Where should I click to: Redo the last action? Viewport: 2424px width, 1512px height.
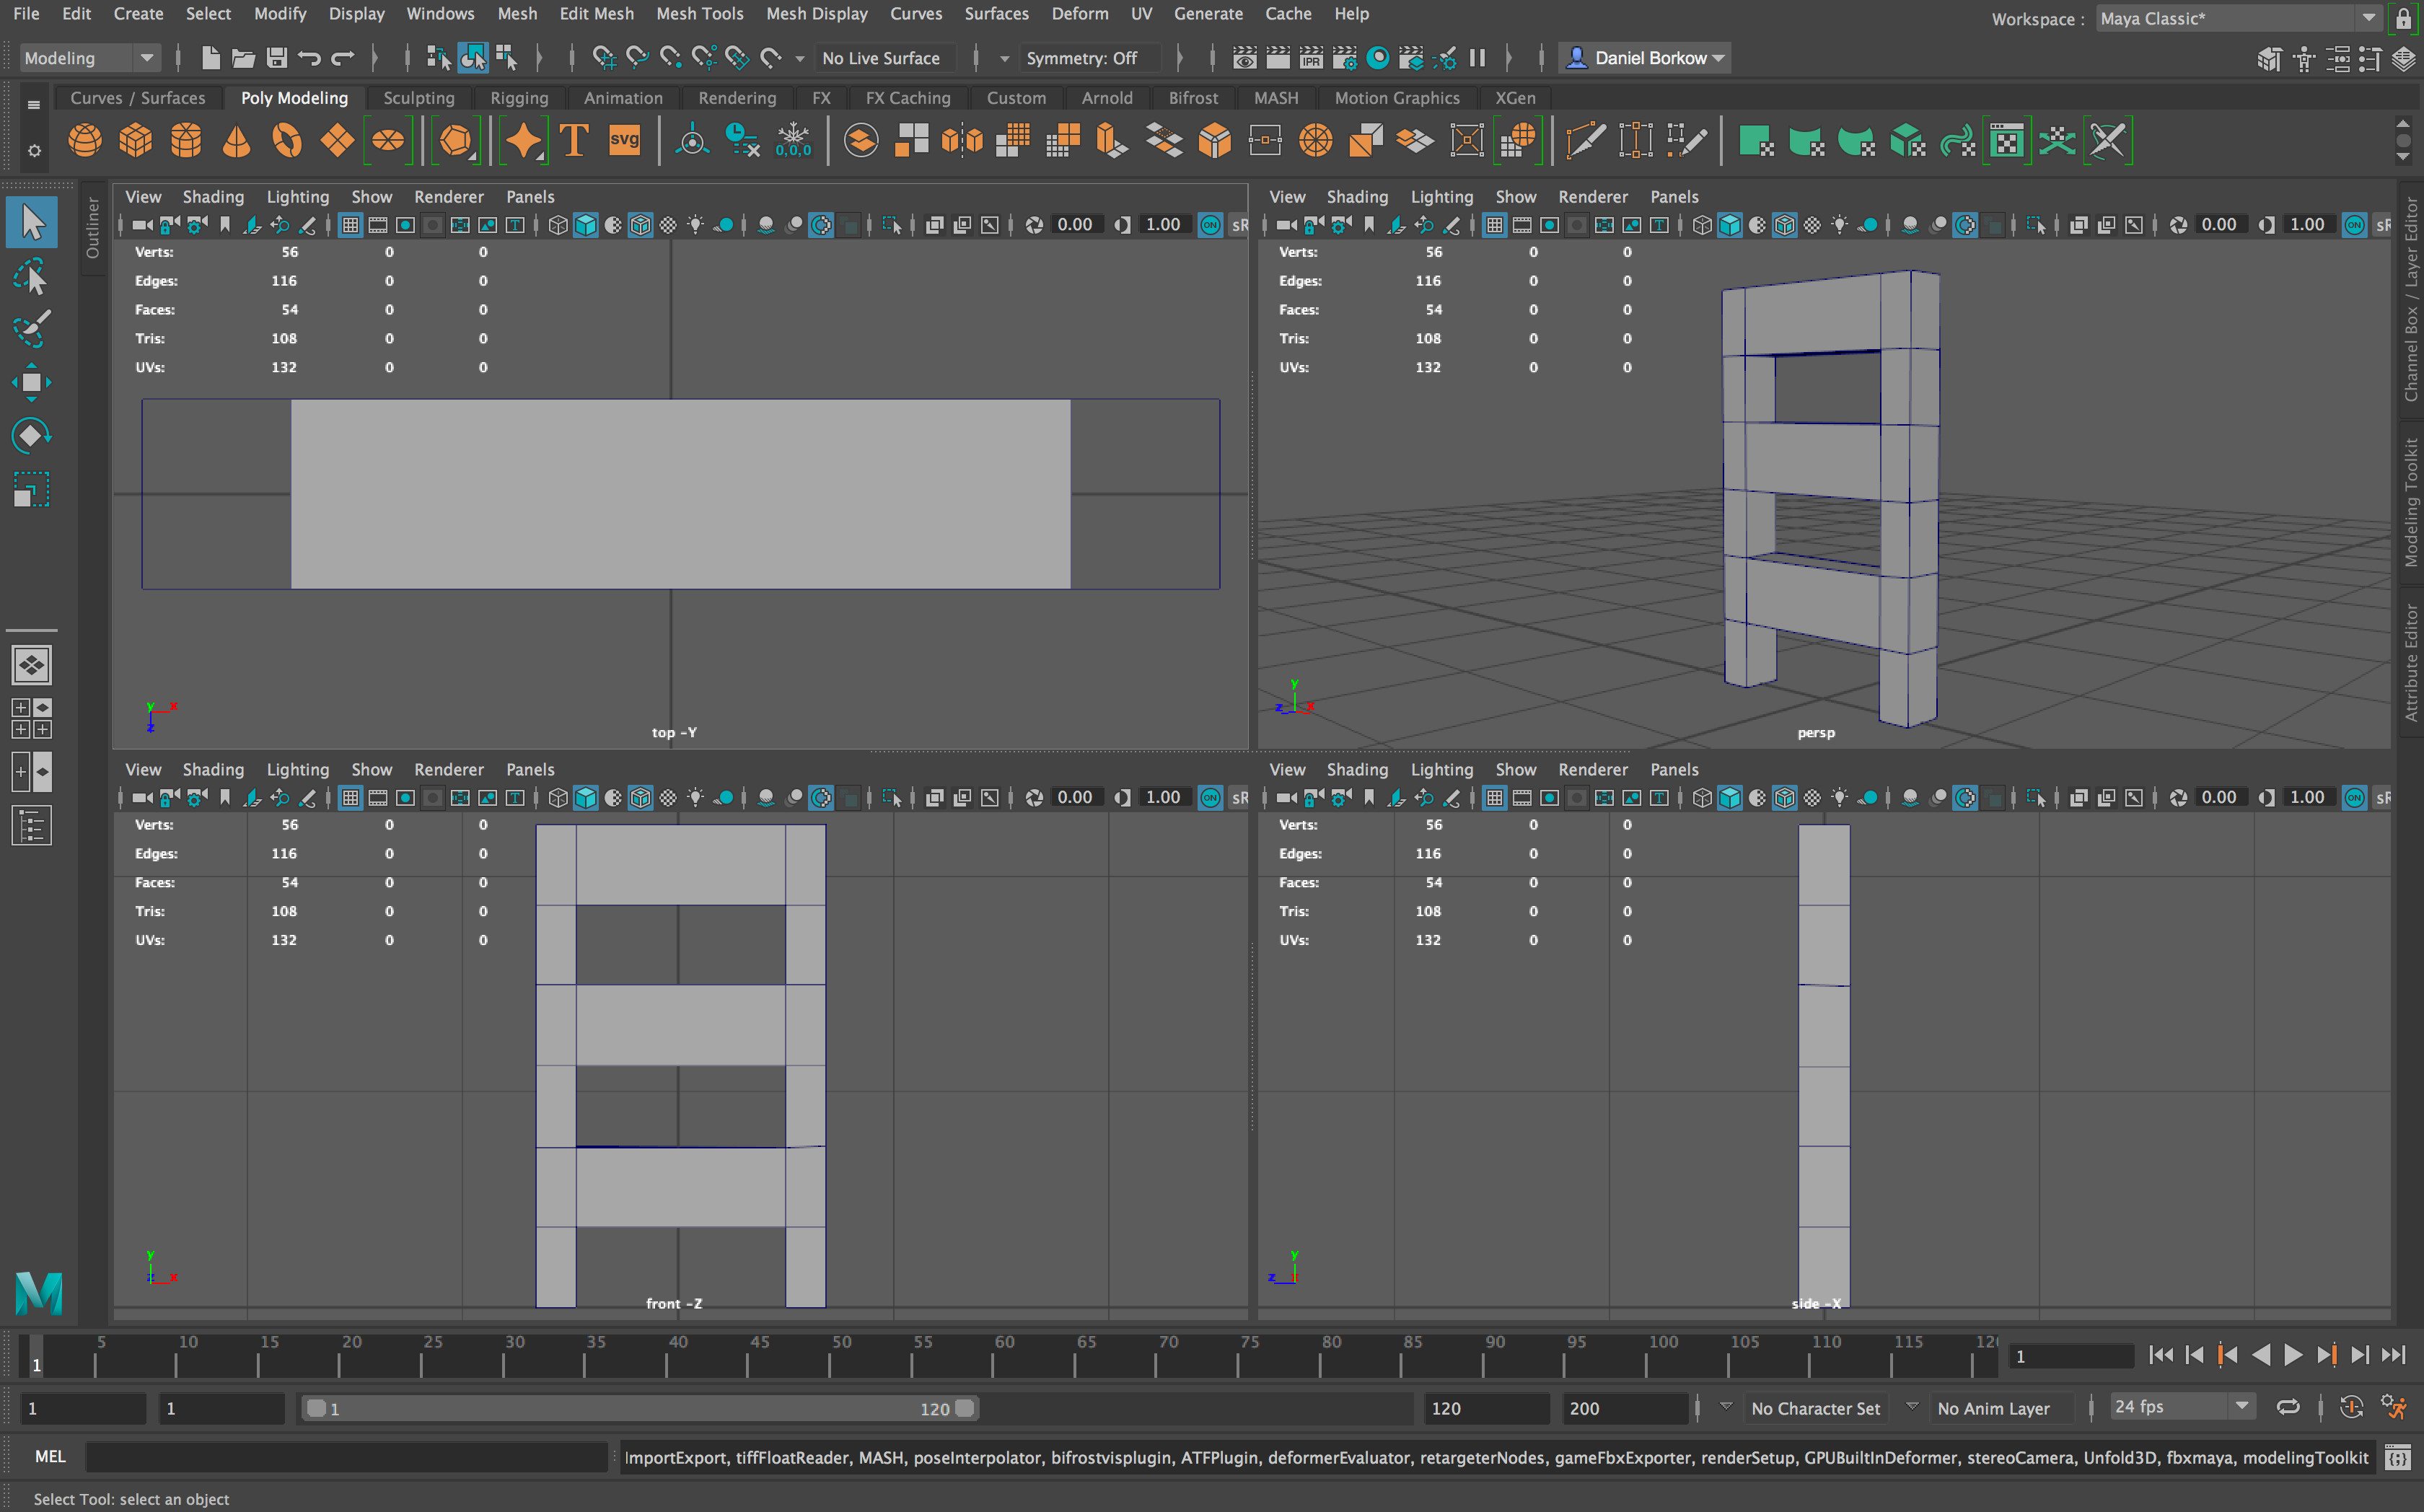343,58
